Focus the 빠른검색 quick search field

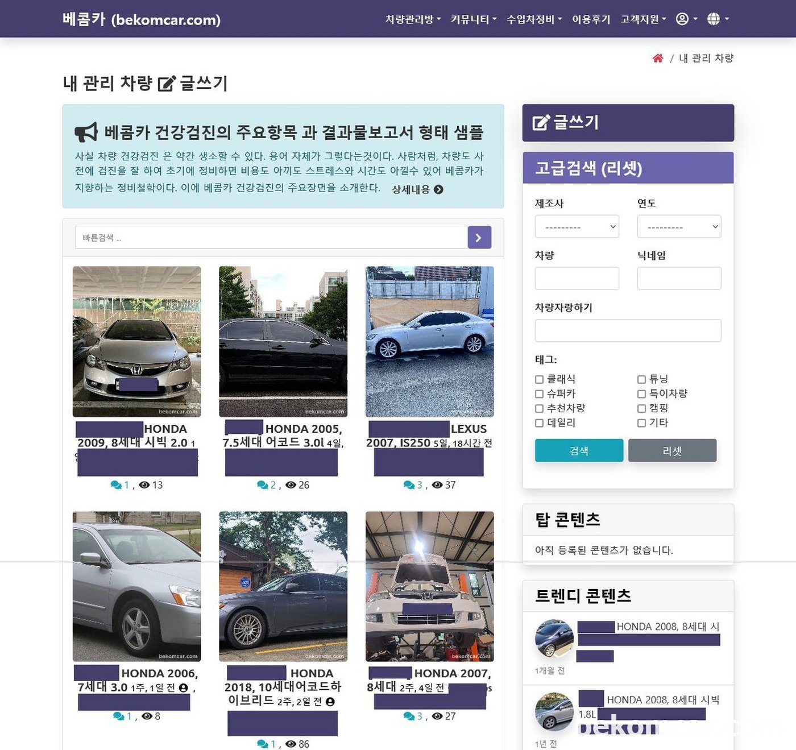coord(271,238)
